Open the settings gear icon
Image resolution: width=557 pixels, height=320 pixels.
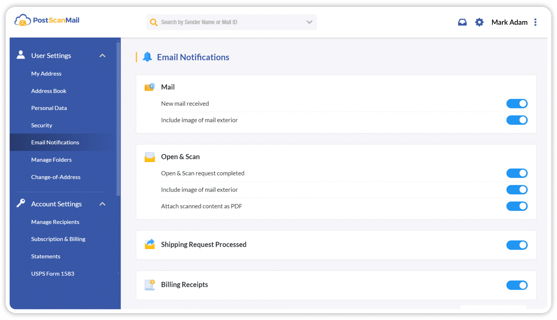[x=479, y=22]
